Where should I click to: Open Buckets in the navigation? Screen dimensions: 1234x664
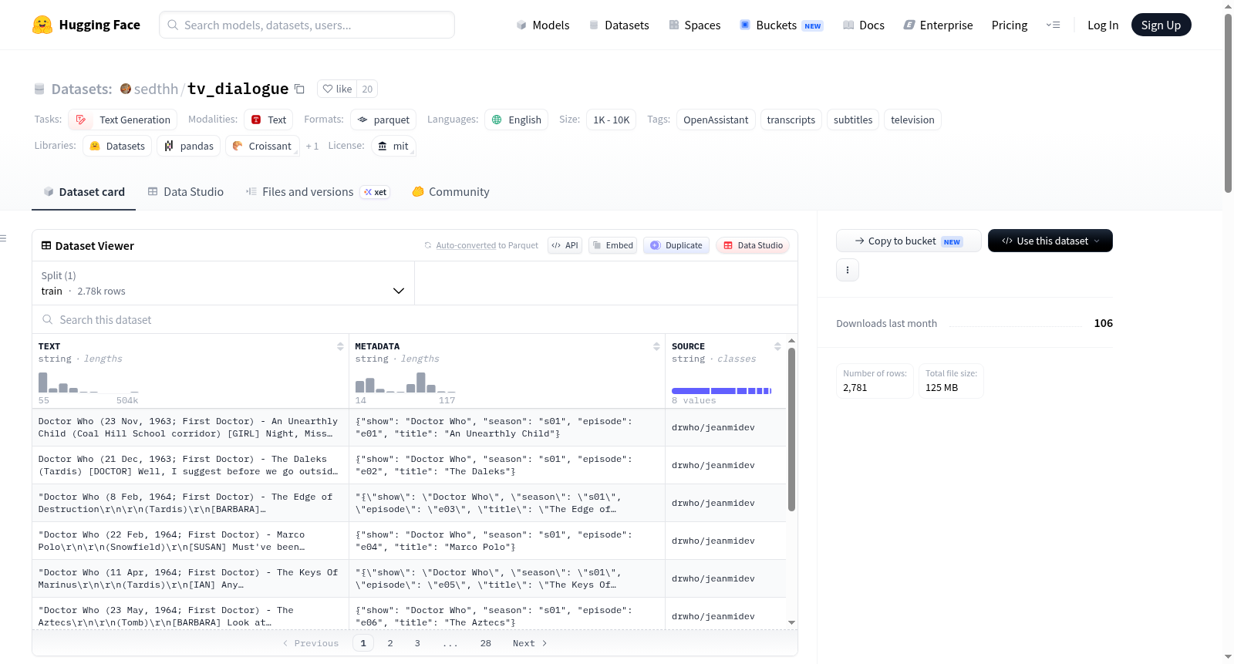click(781, 25)
